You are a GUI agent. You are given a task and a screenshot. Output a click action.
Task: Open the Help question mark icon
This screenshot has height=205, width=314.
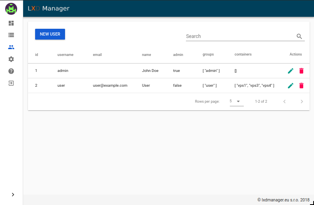coord(11,71)
